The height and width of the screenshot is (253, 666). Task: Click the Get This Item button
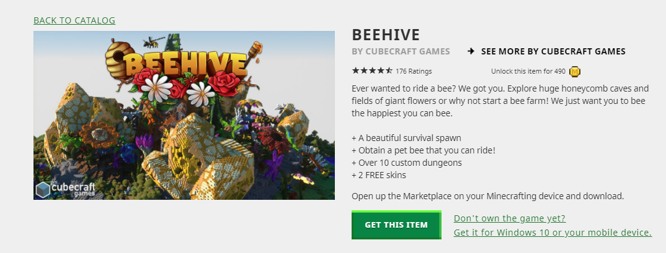[396, 225]
